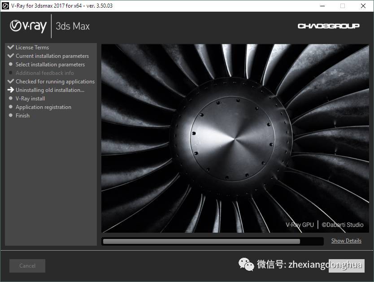Click the installation progress bar

tap(212, 241)
